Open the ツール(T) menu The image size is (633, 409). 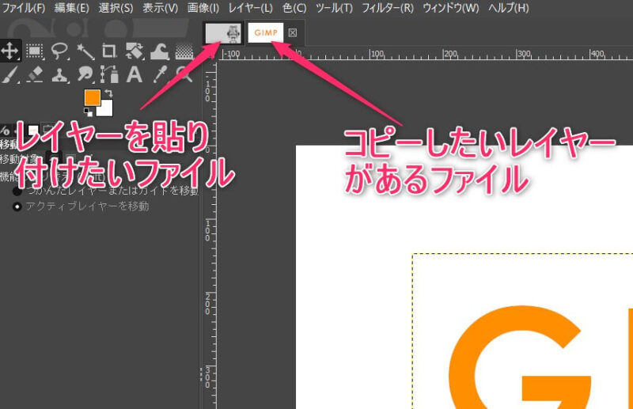click(334, 8)
